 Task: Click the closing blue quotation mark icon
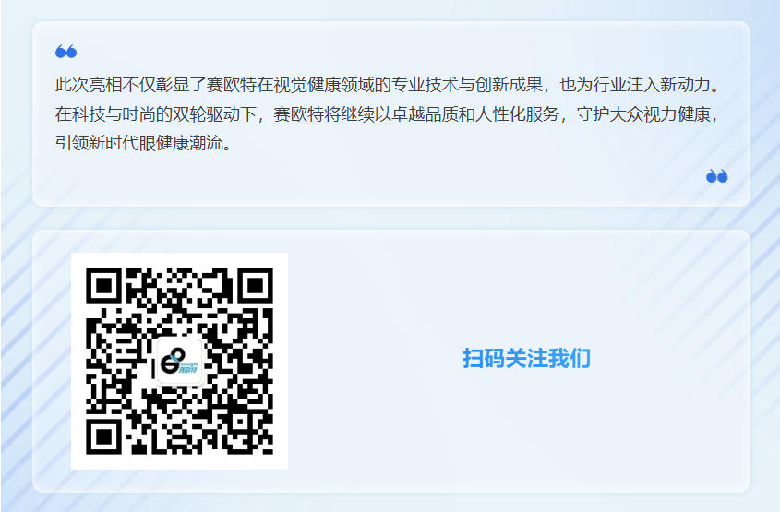click(717, 176)
